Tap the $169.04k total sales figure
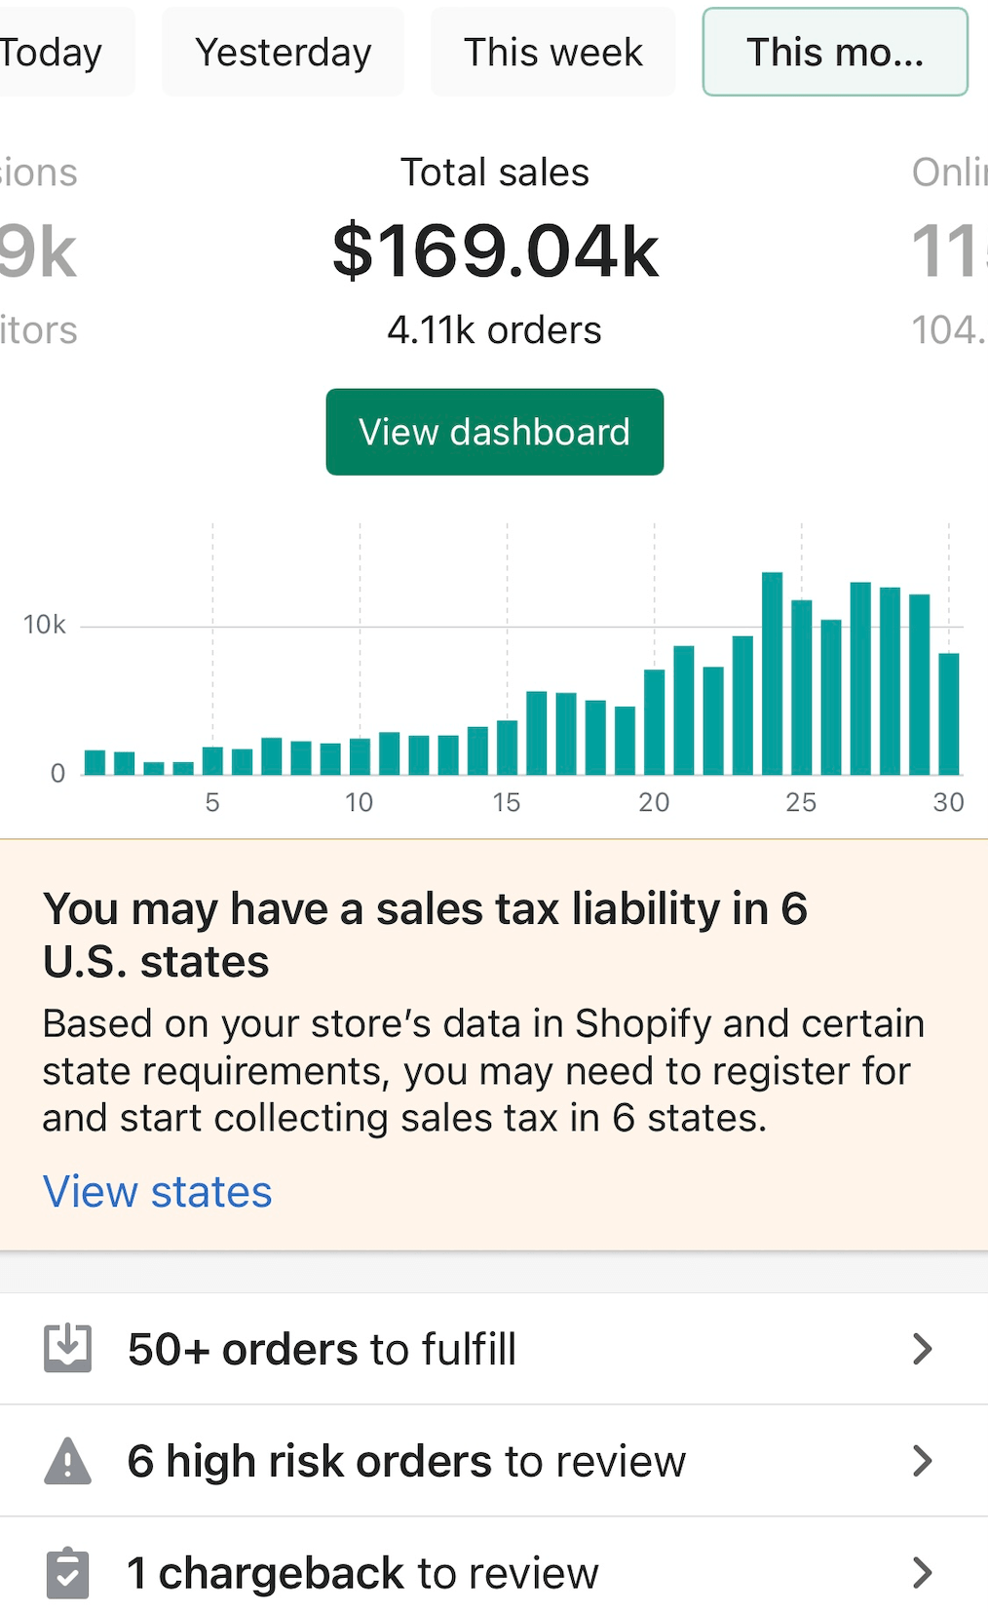The height and width of the screenshot is (1612, 988). click(495, 251)
